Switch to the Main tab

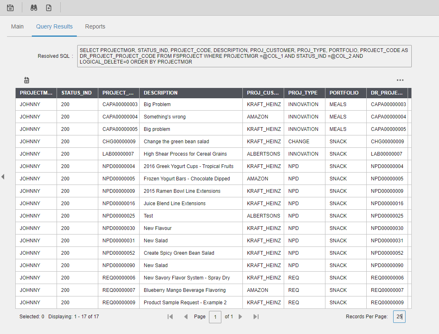point(17,26)
